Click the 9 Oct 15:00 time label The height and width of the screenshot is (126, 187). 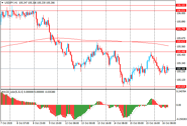tap(55, 123)
